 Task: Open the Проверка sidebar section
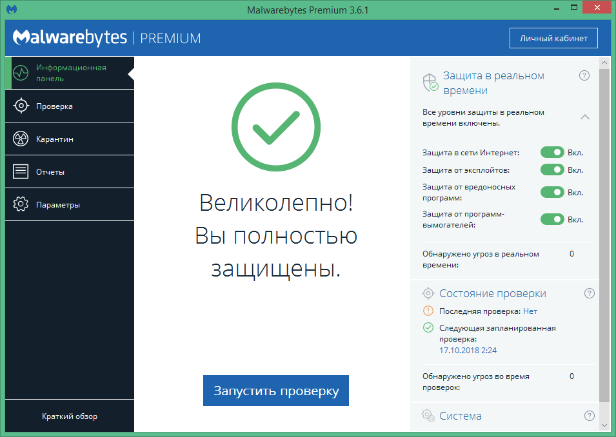click(69, 106)
